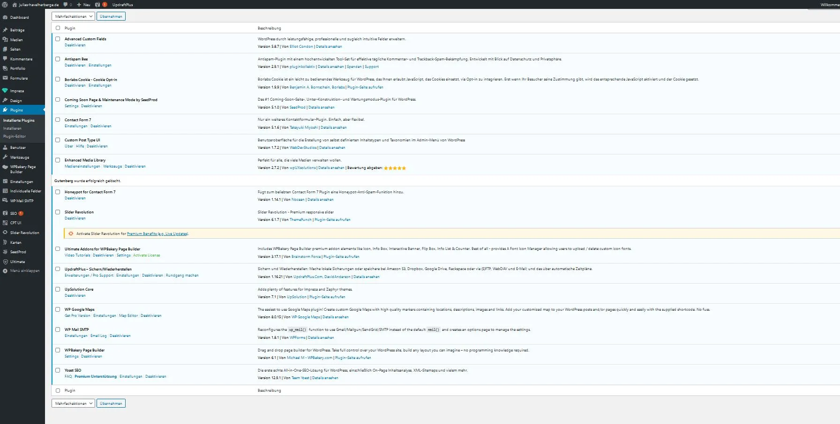
Task: Open the Kommentare icon in sidebar
Action: coord(5,59)
